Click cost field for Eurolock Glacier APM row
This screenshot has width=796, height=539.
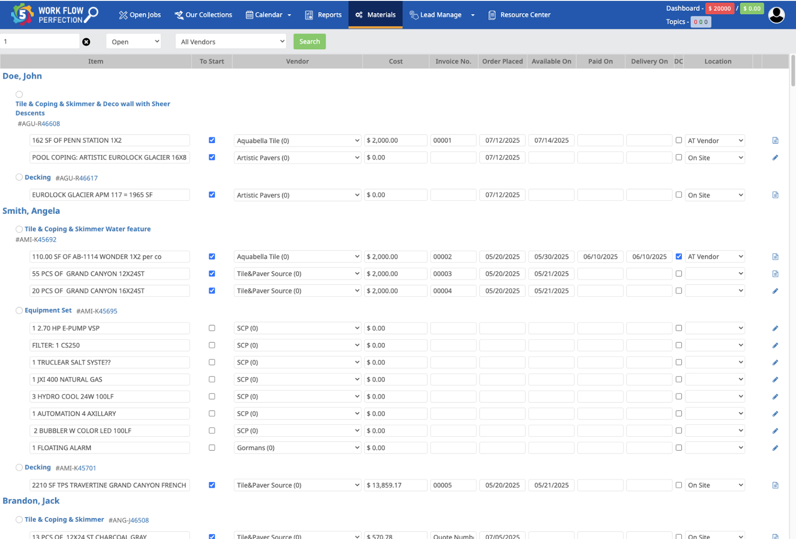[396, 195]
